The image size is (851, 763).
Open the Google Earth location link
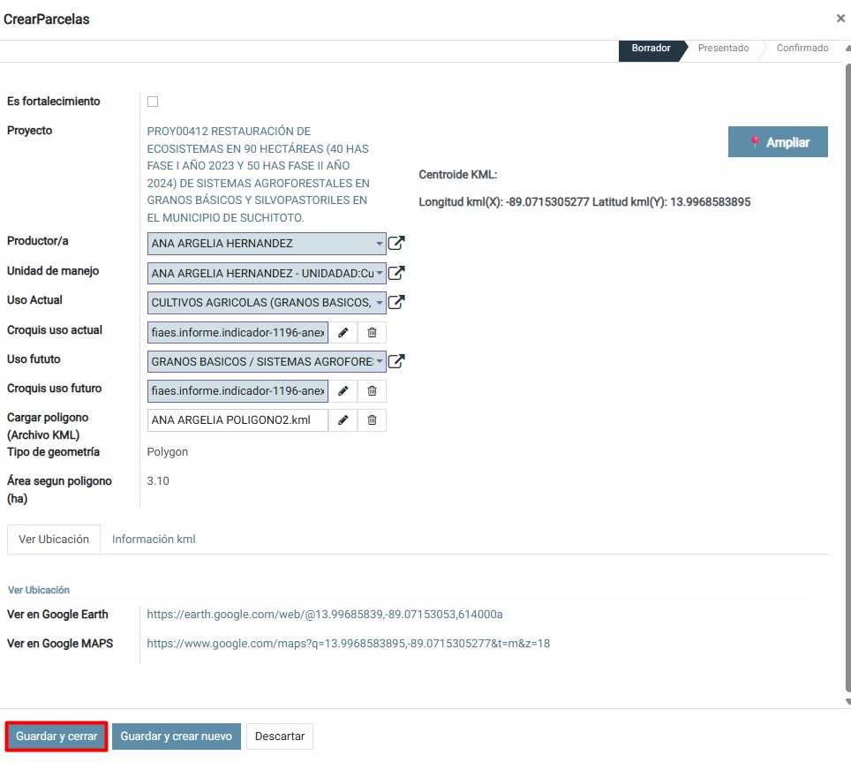325,615
